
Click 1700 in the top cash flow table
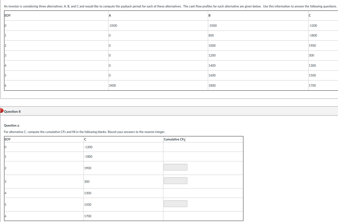tap(312, 85)
